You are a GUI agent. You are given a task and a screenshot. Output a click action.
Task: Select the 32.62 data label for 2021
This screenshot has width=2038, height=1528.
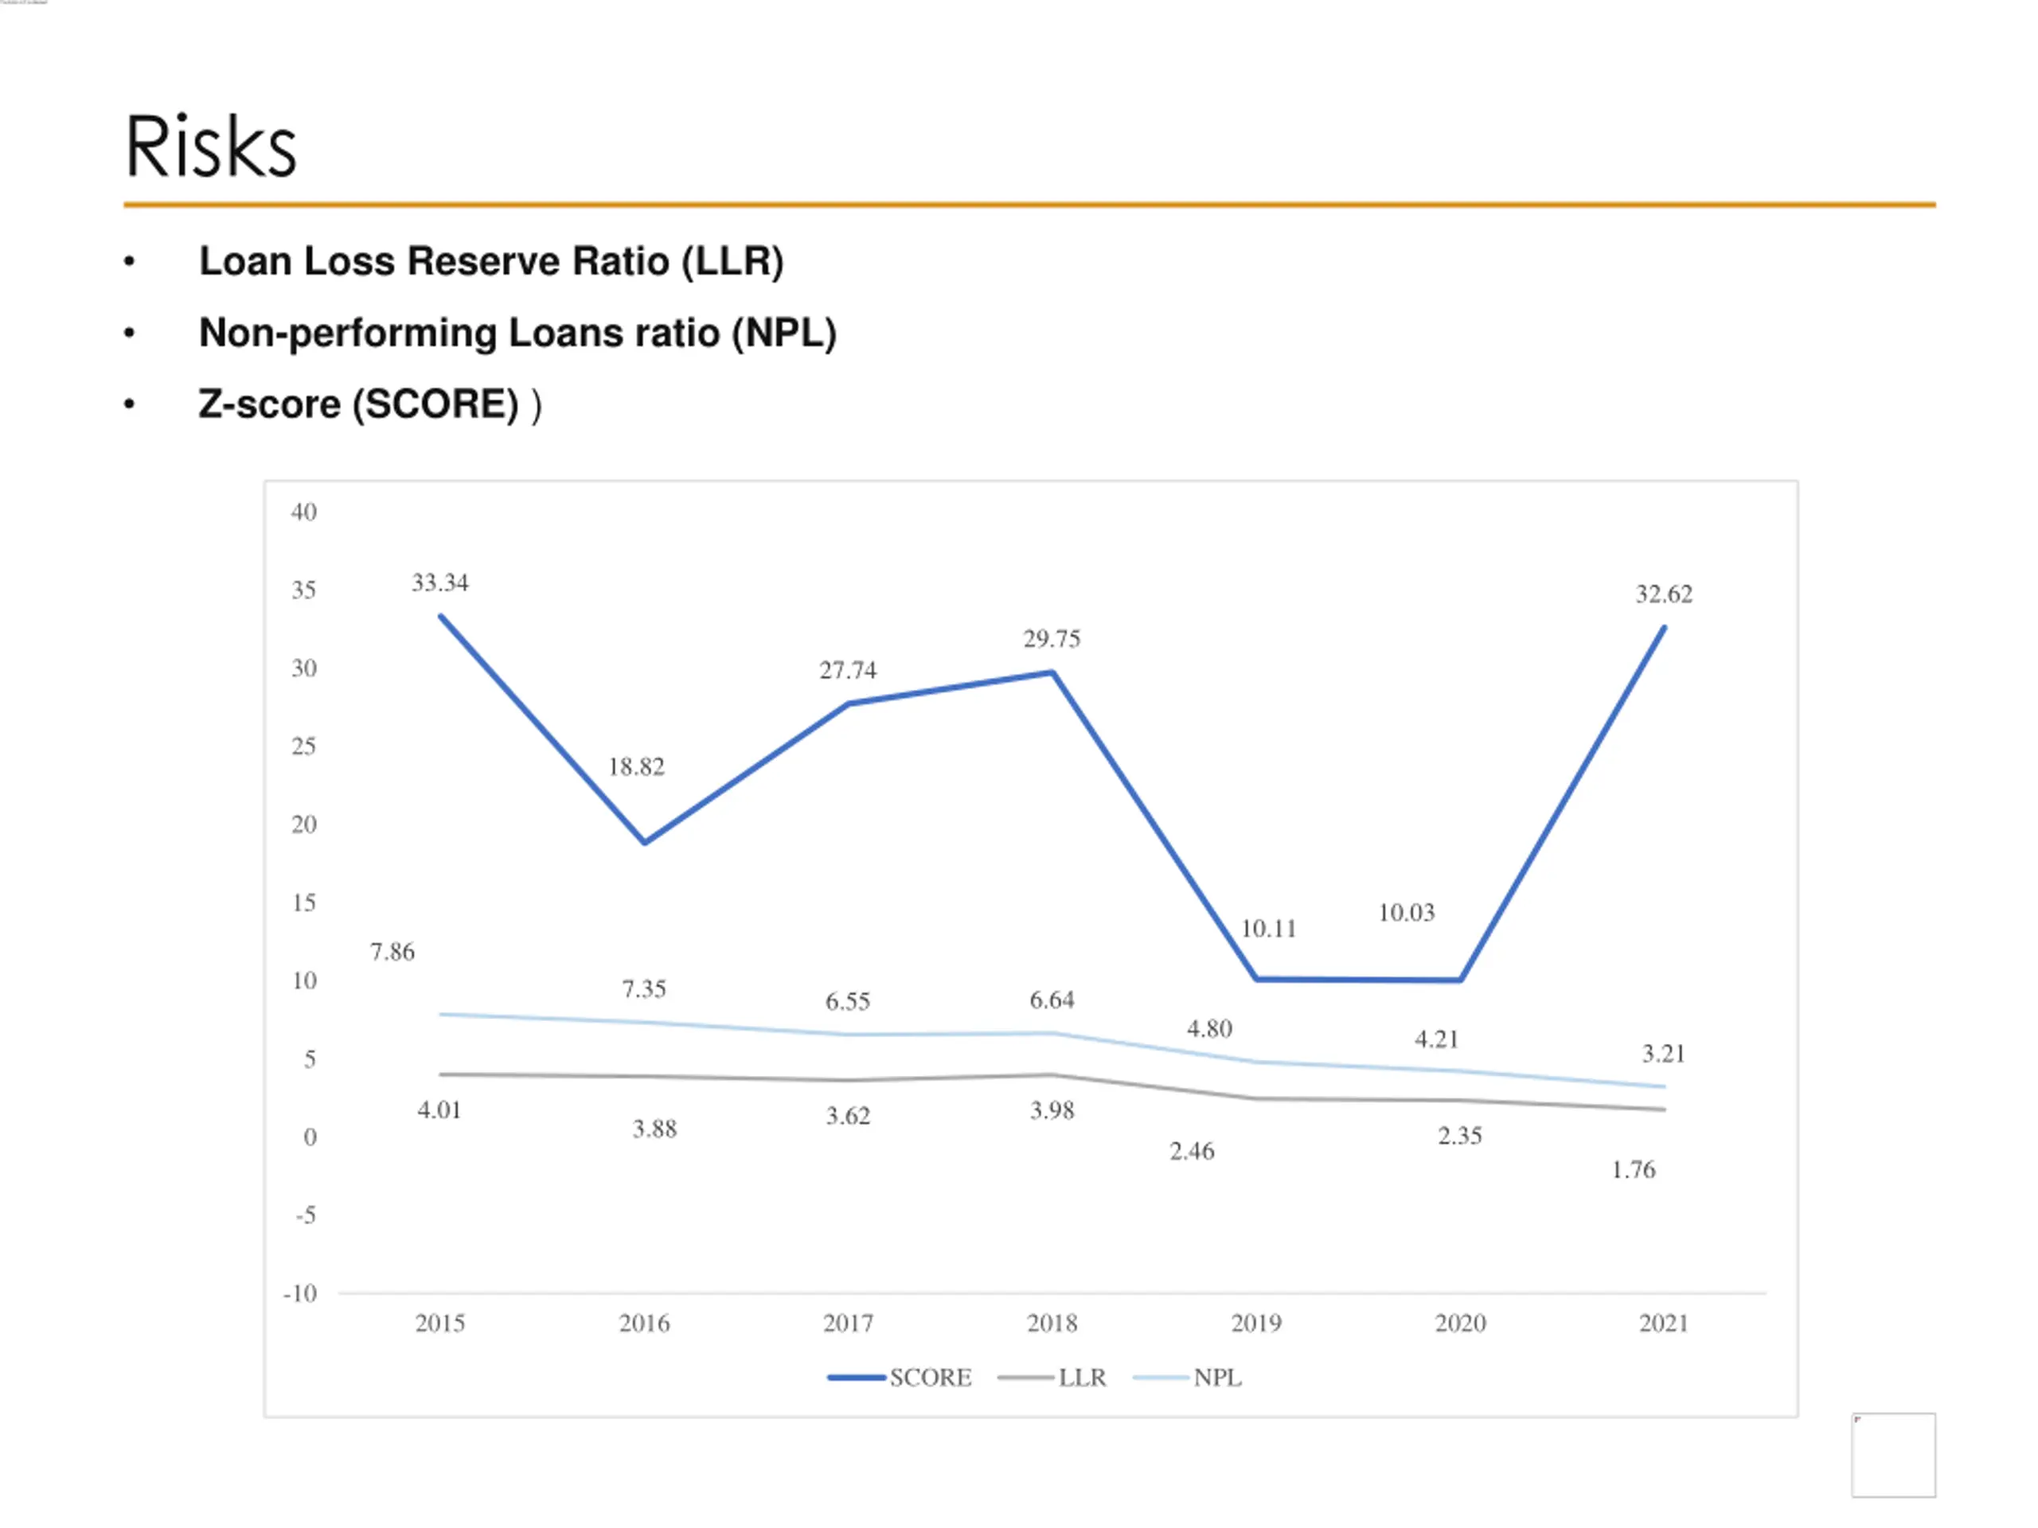click(1664, 593)
